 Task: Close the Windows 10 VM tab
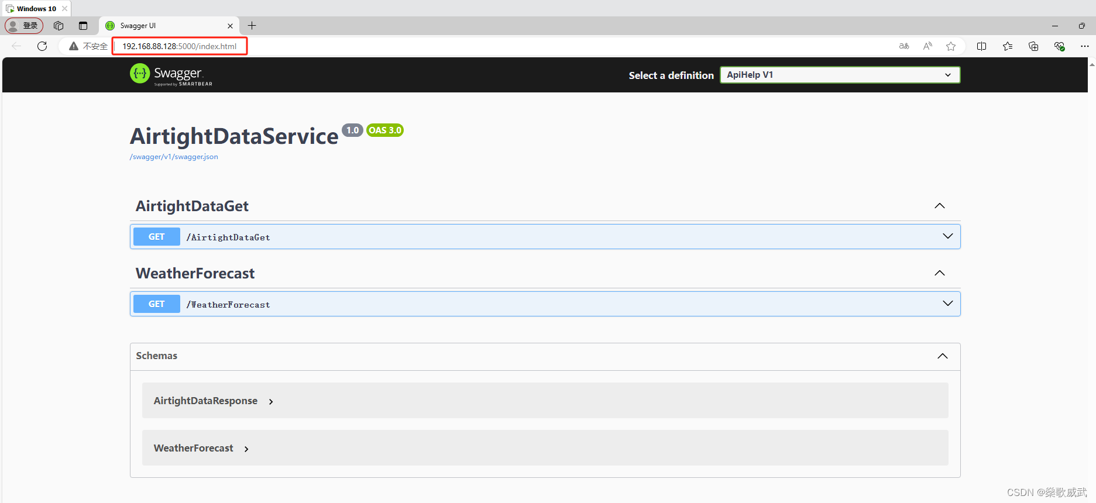point(64,9)
